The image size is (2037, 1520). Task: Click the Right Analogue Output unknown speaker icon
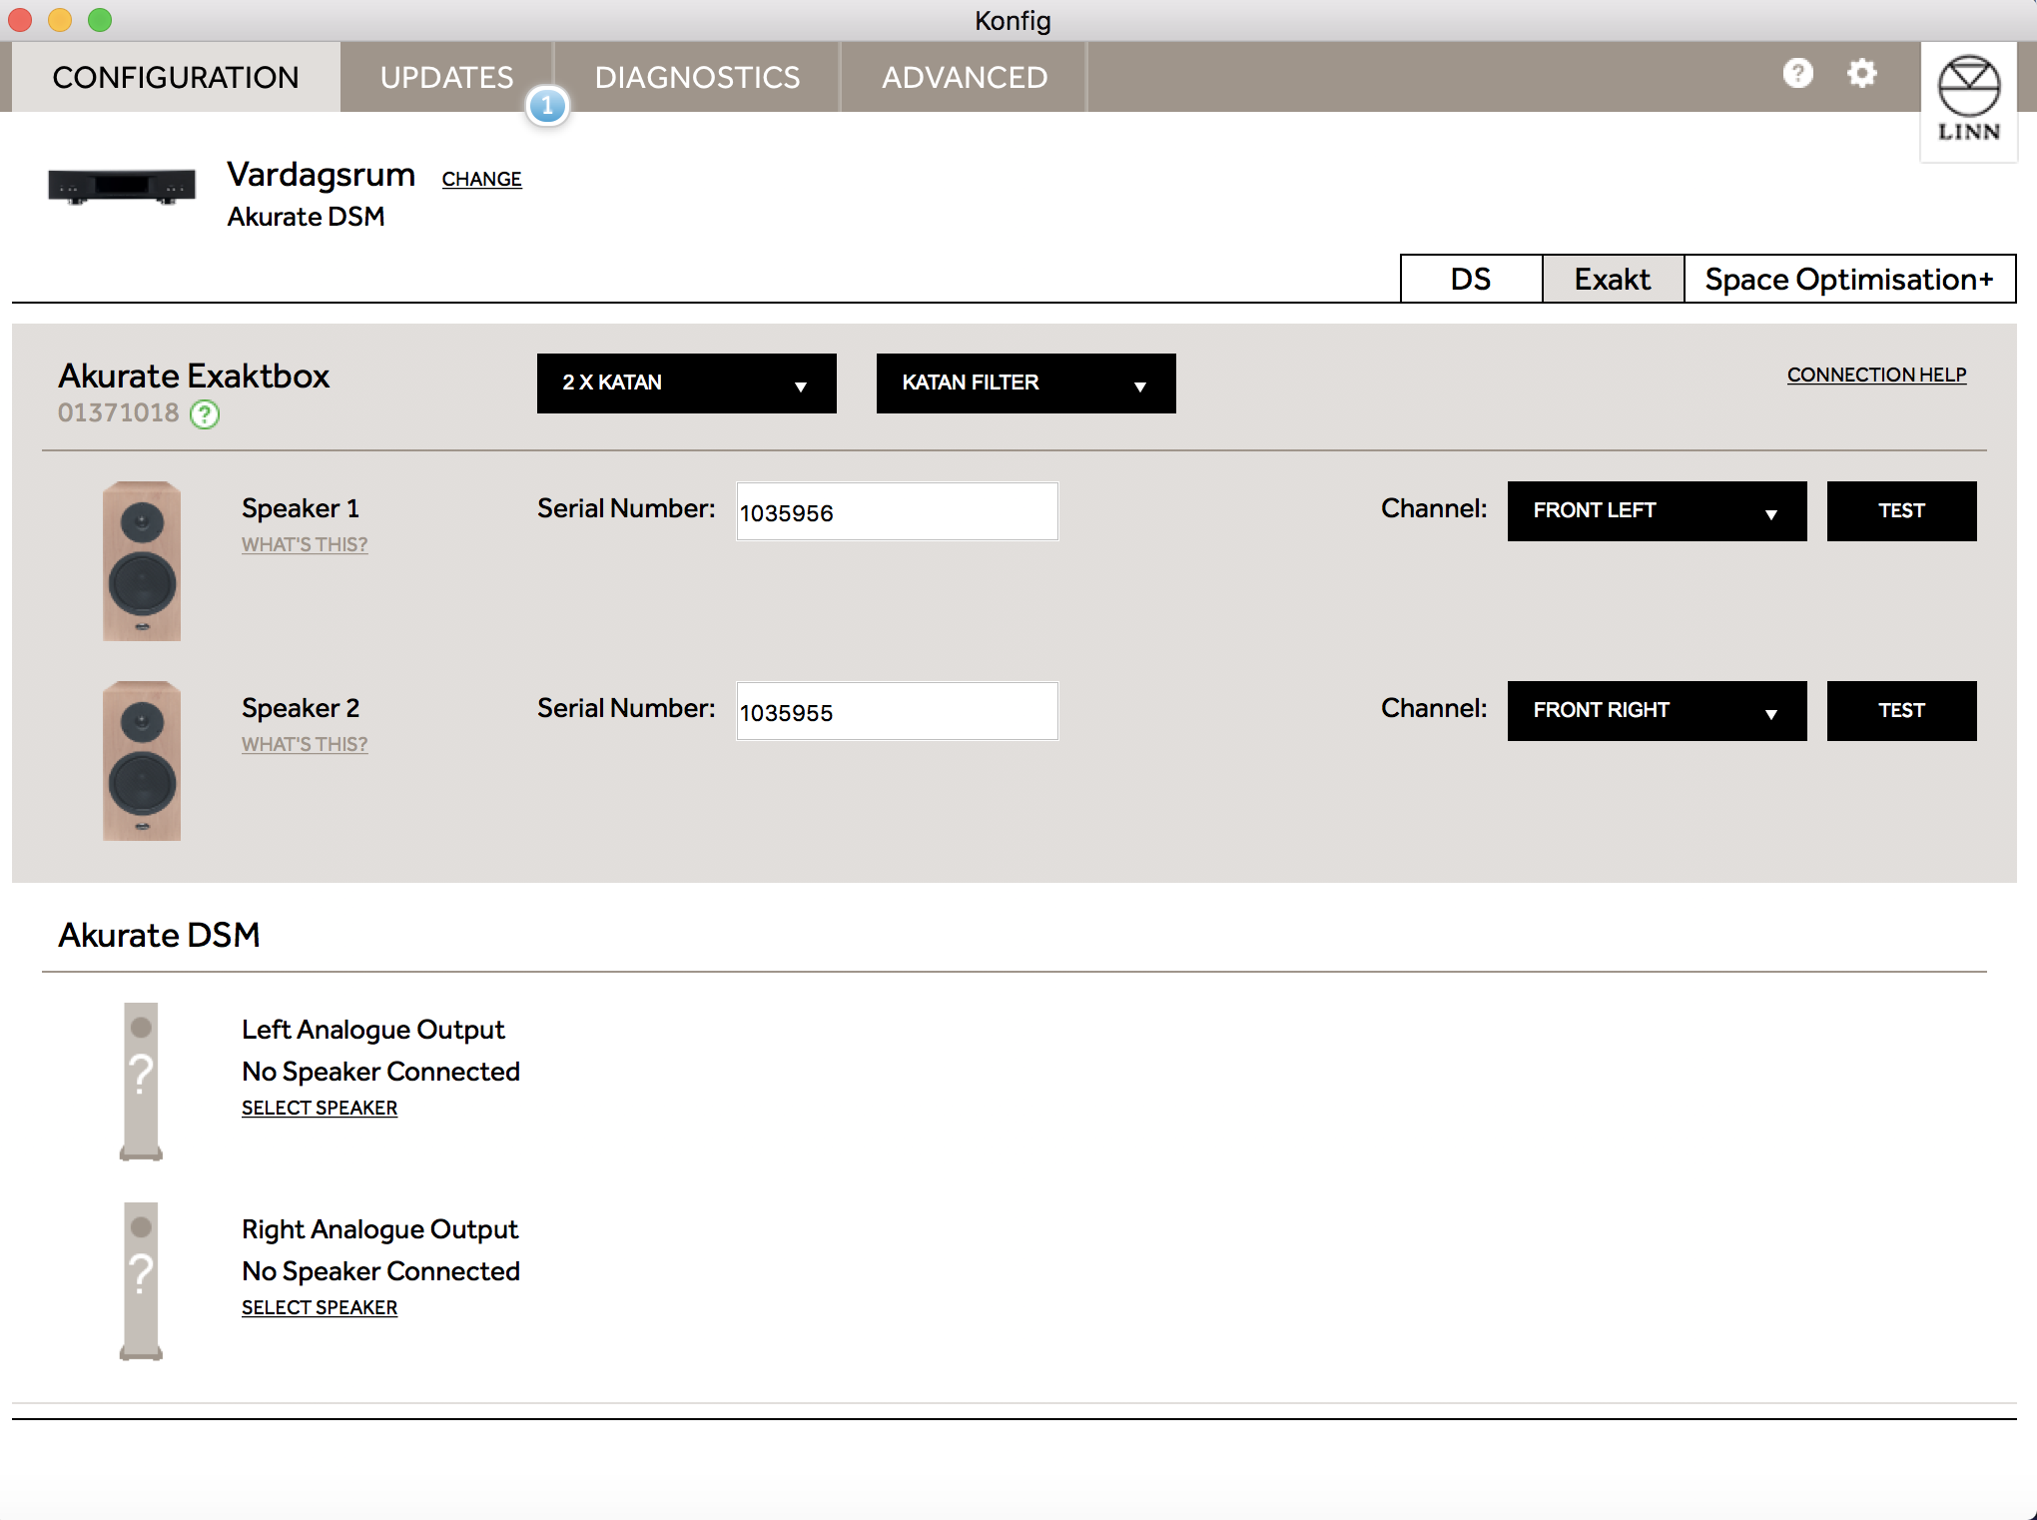click(x=141, y=1281)
